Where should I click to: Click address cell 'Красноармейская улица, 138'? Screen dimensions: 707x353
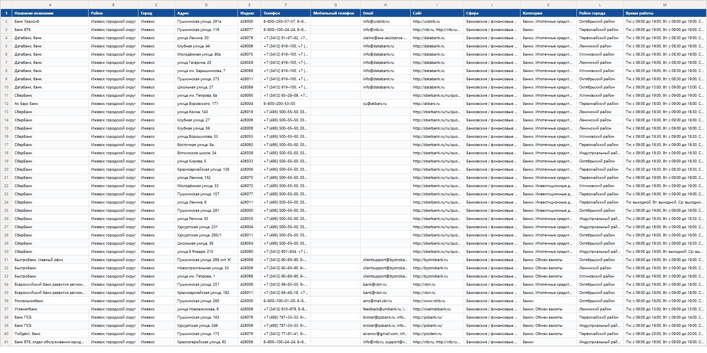tap(206, 169)
